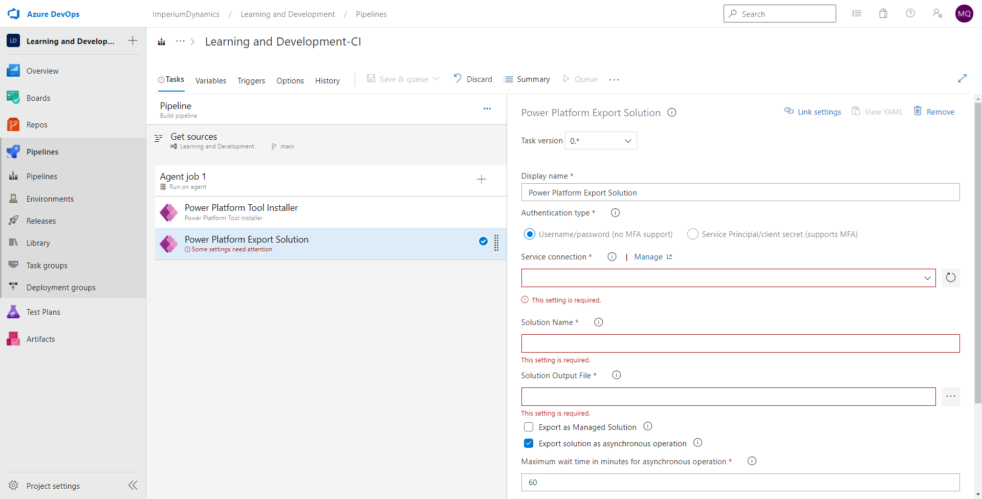
Task: Remove the Power Platform Export Solution task
Action: pyautogui.click(x=940, y=111)
